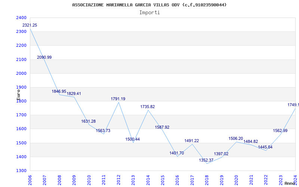Viewport: 299px width, 187px height.
Task: Click the 2021 x-axis year label
Action: pyautogui.click(x=251, y=180)
